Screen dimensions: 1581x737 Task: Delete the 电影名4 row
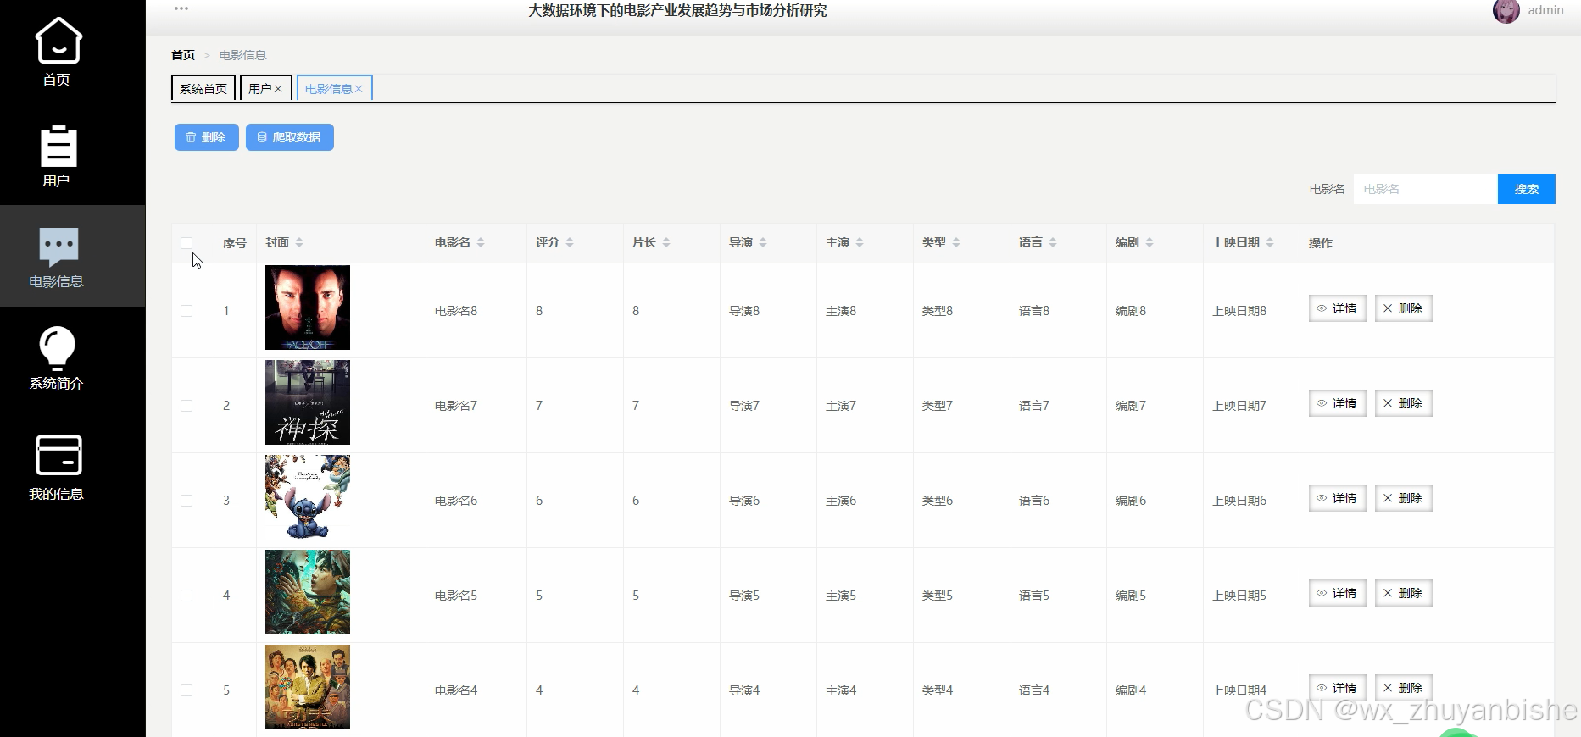(1403, 688)
